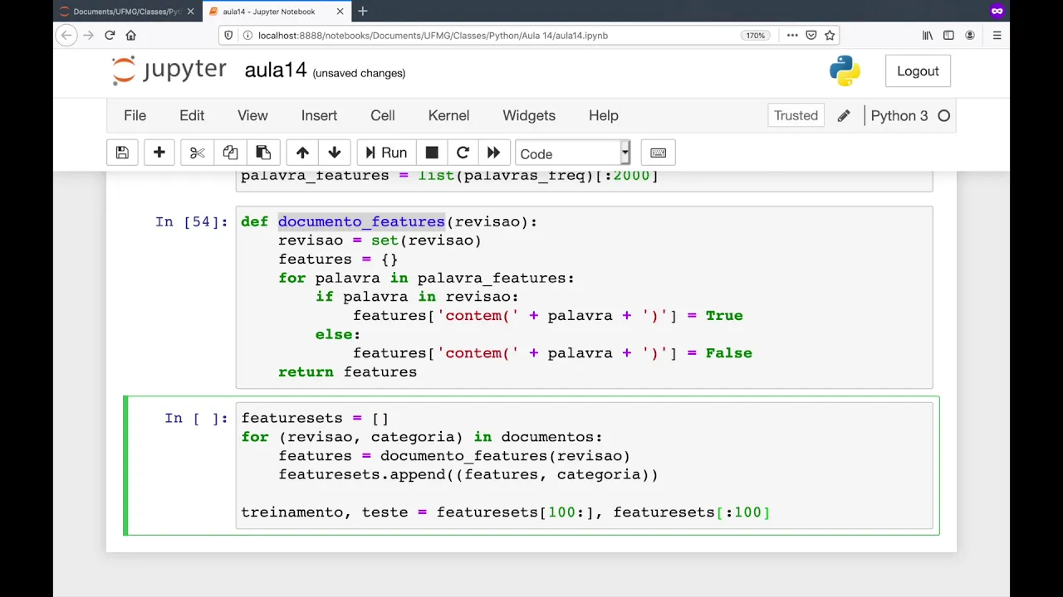
Task: Save notebook with floppy disk icon
Action: coord(122,153)
